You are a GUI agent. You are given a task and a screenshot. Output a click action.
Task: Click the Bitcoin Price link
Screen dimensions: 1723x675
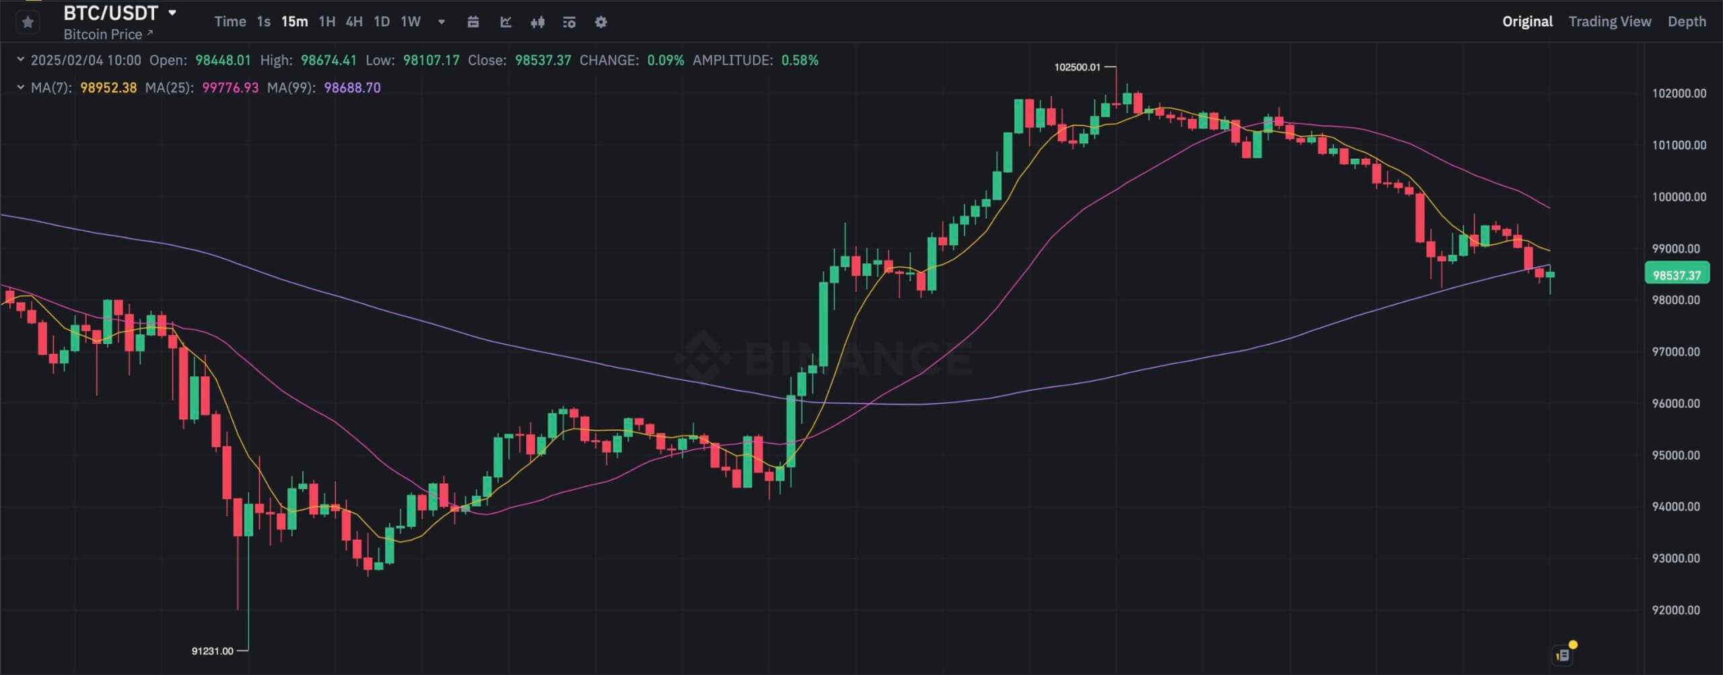[103, 34]
